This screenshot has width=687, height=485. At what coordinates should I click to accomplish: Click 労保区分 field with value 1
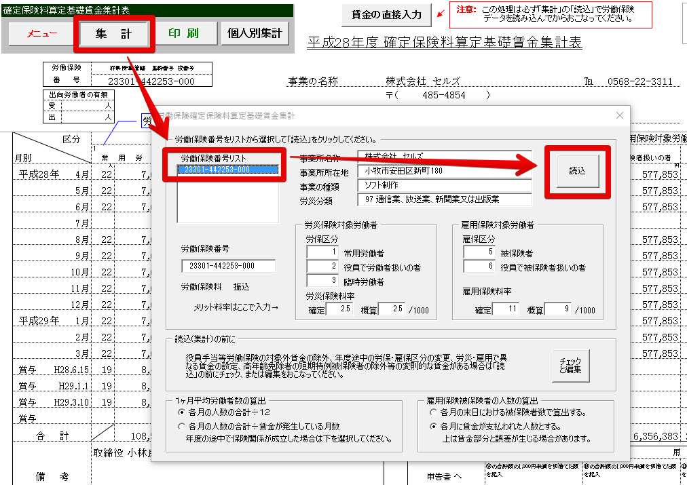323,252
